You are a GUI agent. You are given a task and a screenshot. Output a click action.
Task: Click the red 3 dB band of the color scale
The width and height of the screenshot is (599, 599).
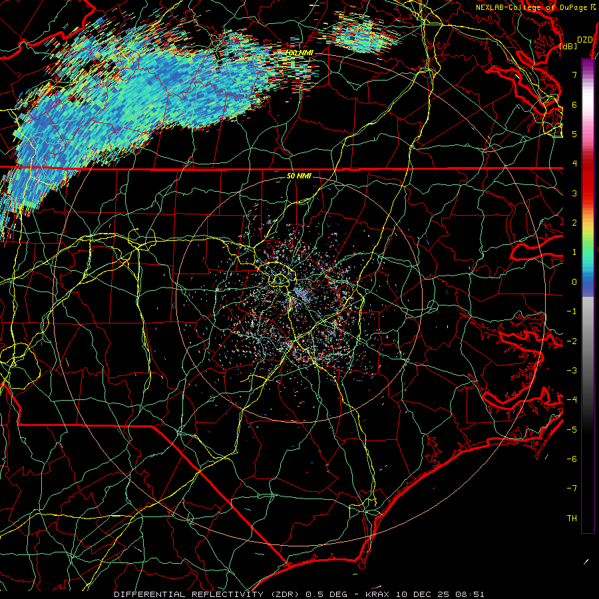pos(588,193)
